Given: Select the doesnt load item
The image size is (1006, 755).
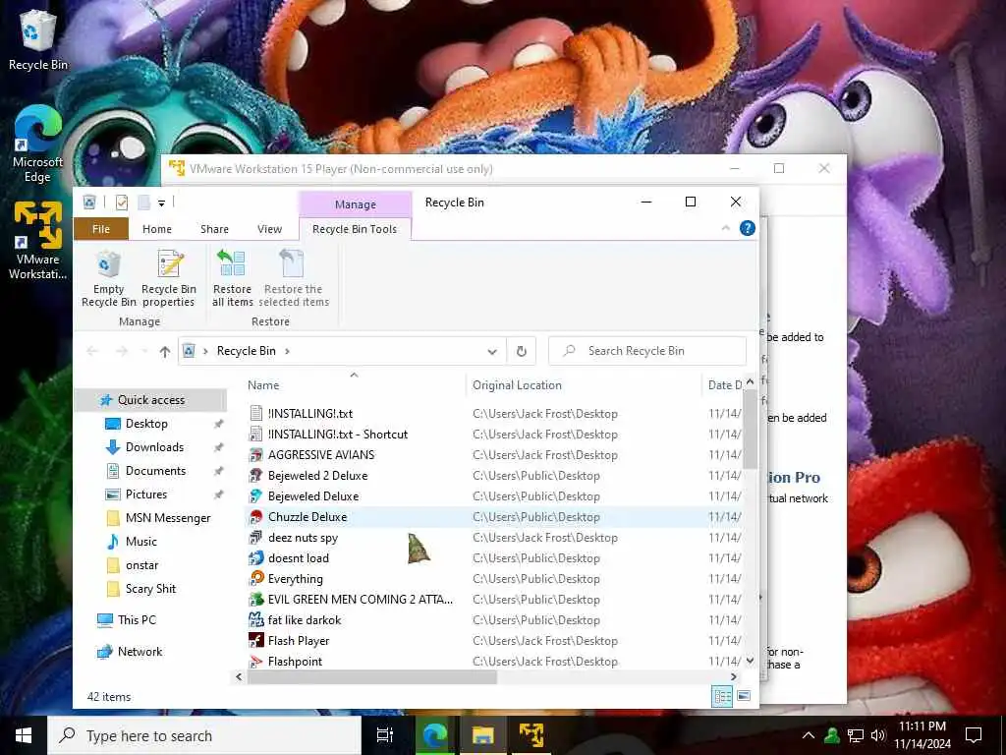Looking at the screenshot, I should tap(299, 558).
